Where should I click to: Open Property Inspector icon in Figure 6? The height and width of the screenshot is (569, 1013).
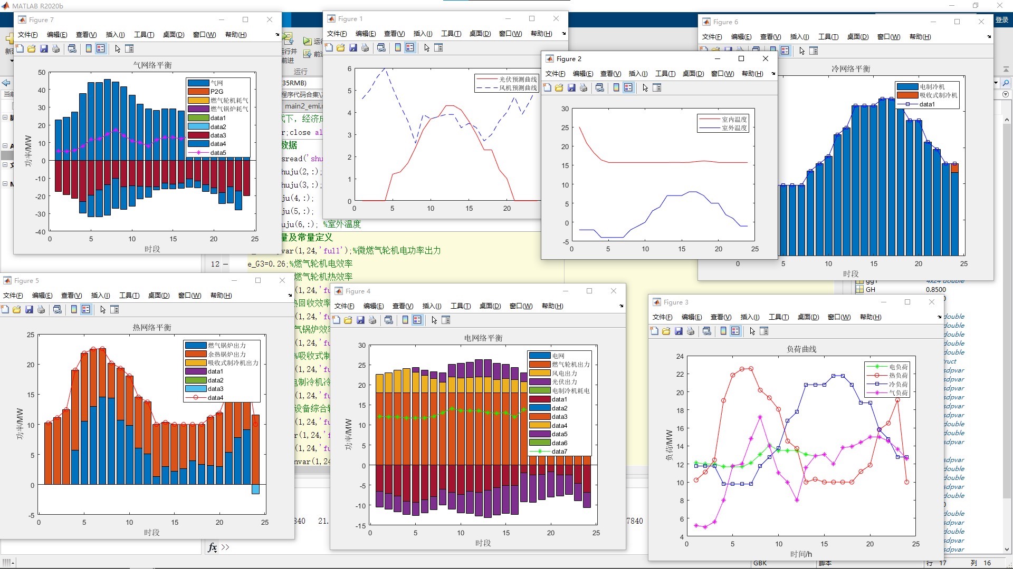point(814,51)
